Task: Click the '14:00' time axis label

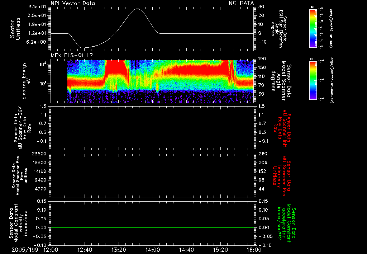Action: tap(153, 250)
